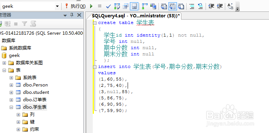Click the row '(6,90,95),'
Screen dimensions: 269x133
pyautogui.click(x=113, y=104)
